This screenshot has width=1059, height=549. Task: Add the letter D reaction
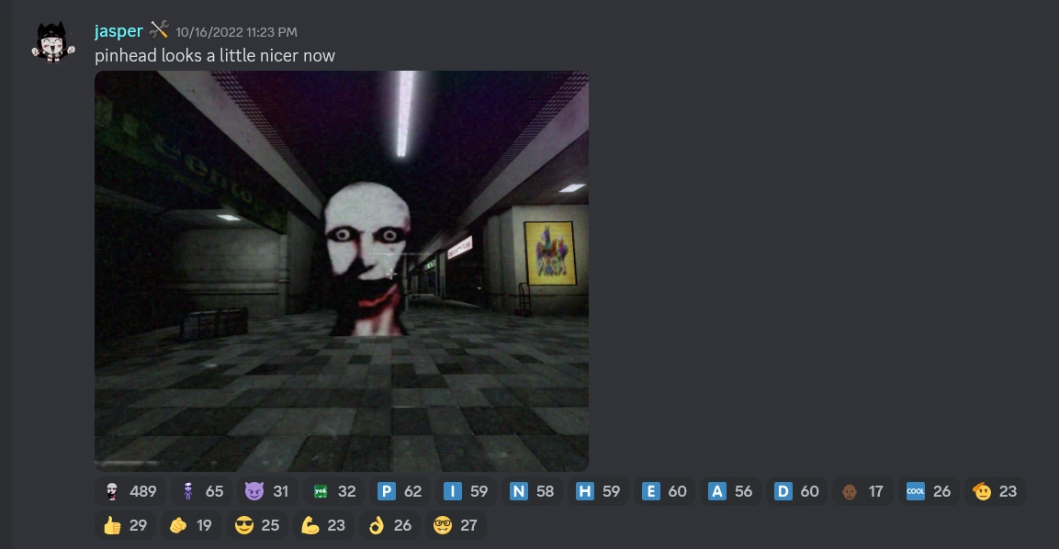[x=797, y=491]
